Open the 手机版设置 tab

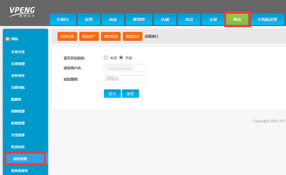click(x=267, y=20)
